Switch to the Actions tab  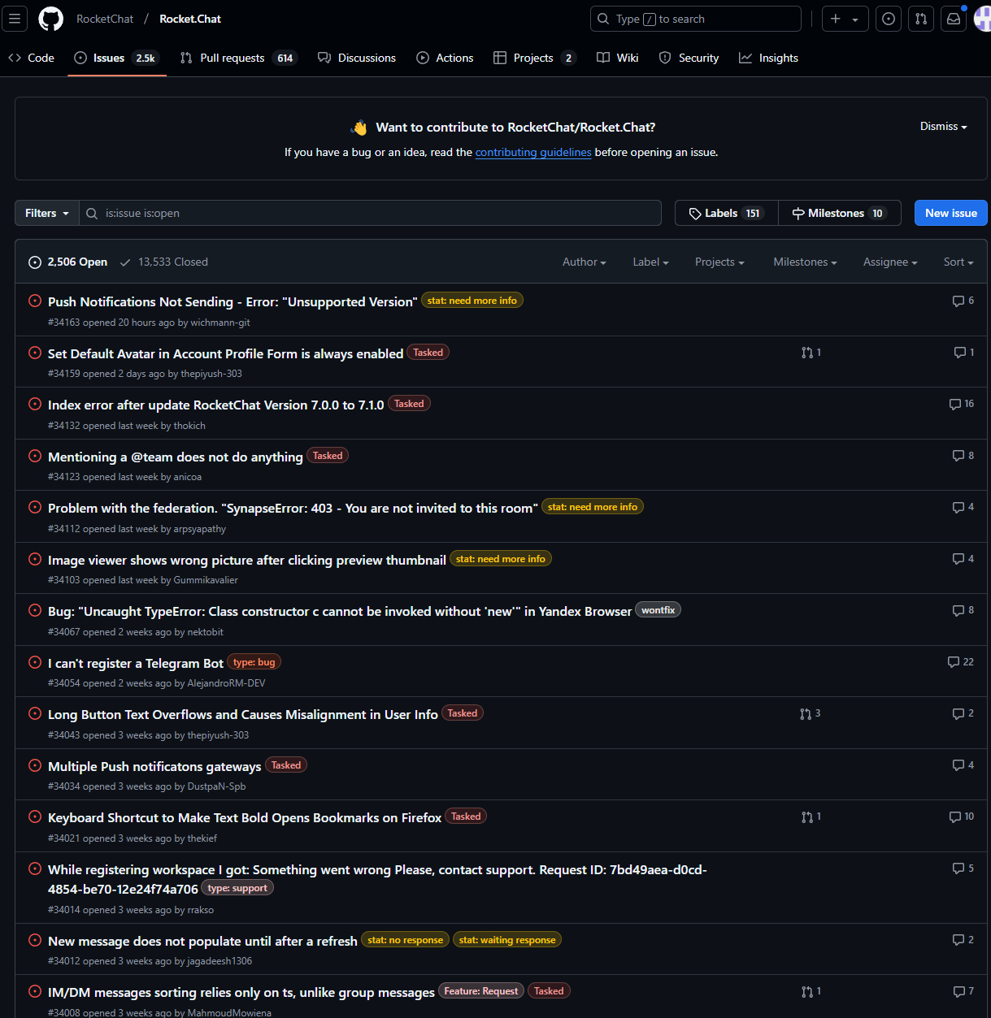(x=445, y=58)
